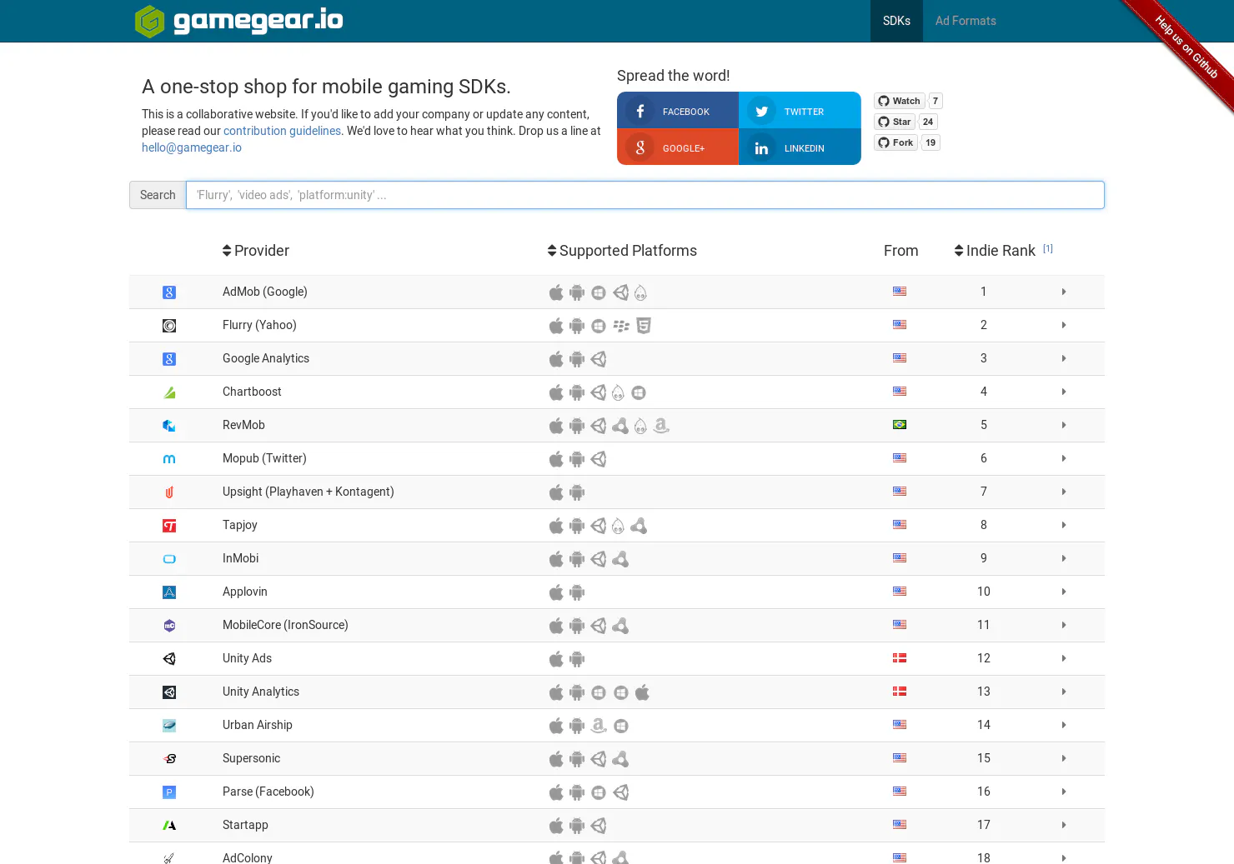This screenshot has height=864, width=1234.
Task: Sort the list by Indie Rank
Action: coord(995,251)
